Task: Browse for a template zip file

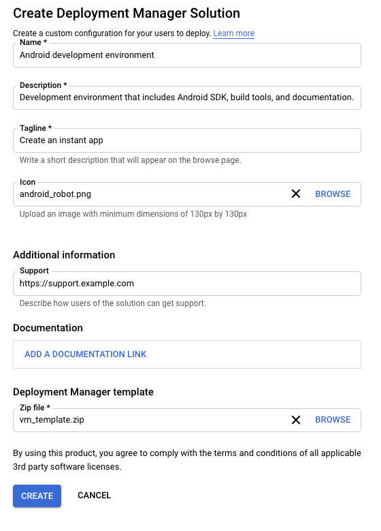Action: 333,420
